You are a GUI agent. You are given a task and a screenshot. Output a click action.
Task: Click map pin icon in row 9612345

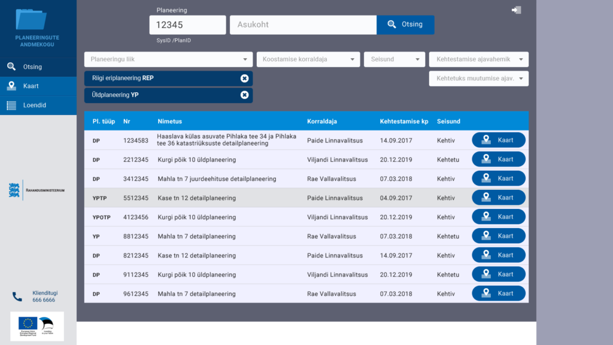pos(486,293)
